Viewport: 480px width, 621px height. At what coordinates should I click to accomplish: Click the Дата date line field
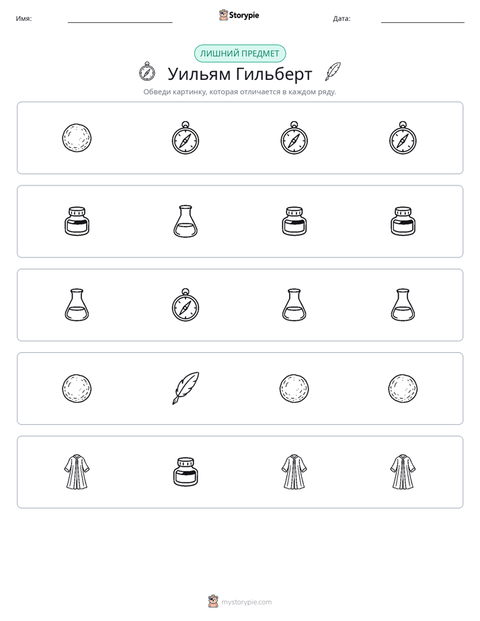pos(423,19)
